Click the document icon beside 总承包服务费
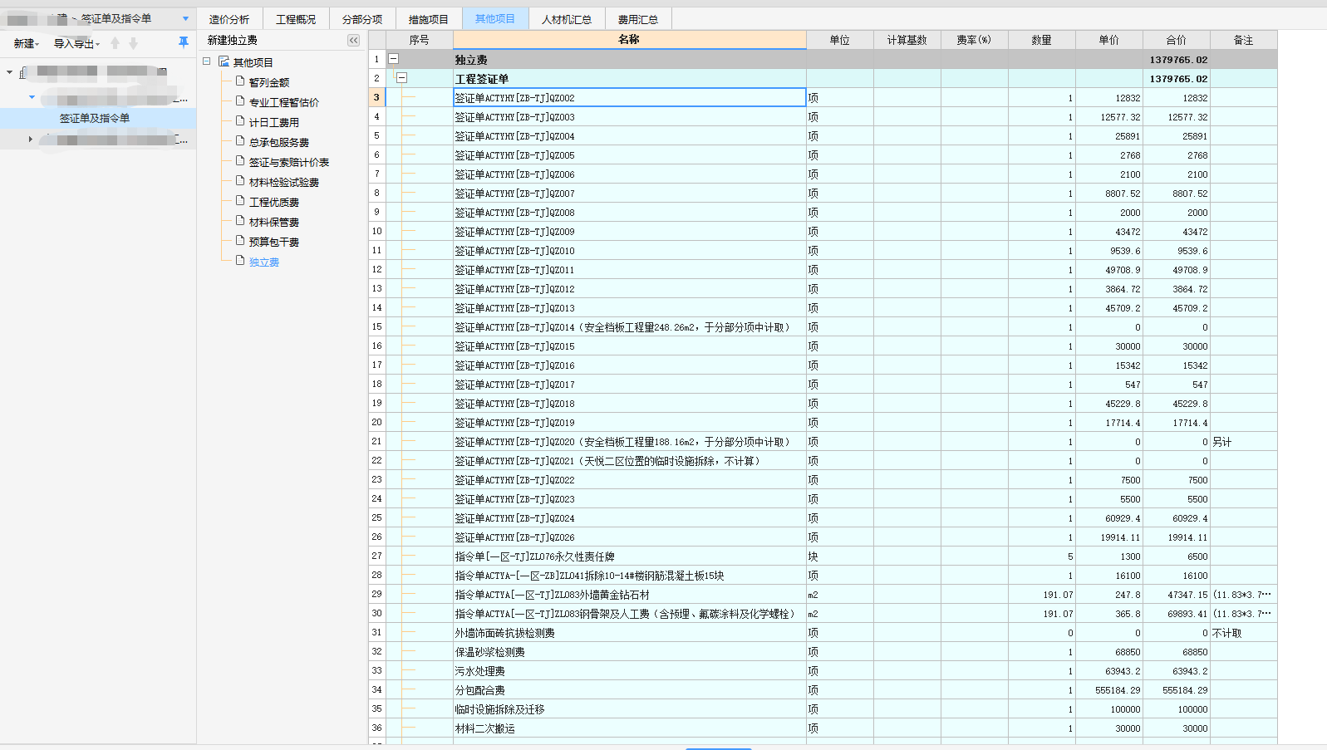 click(240, 141)
